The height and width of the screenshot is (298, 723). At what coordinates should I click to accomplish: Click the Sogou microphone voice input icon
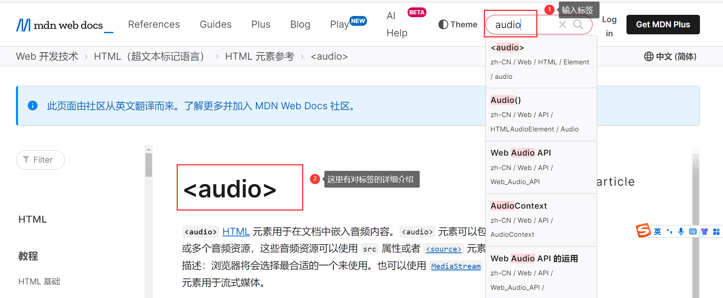681,232
